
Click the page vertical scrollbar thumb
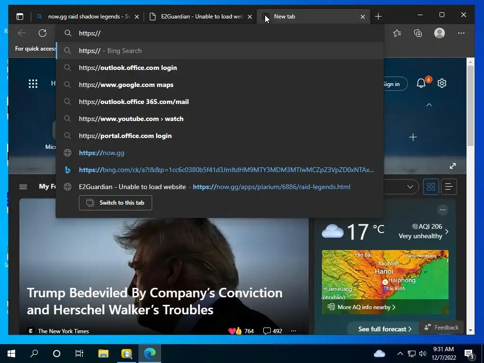tap(470, 106)
